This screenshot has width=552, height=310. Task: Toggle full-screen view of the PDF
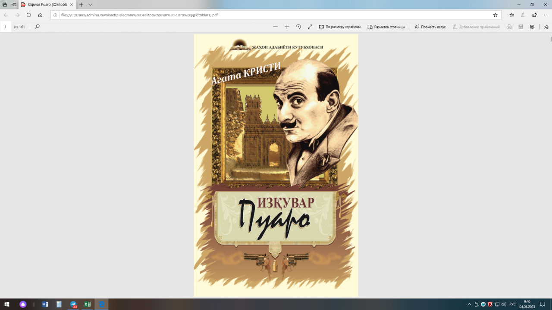coord(310,27)
